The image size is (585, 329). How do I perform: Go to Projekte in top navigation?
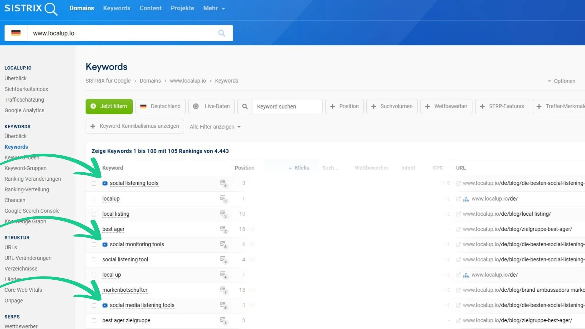[x=182, y=8]
